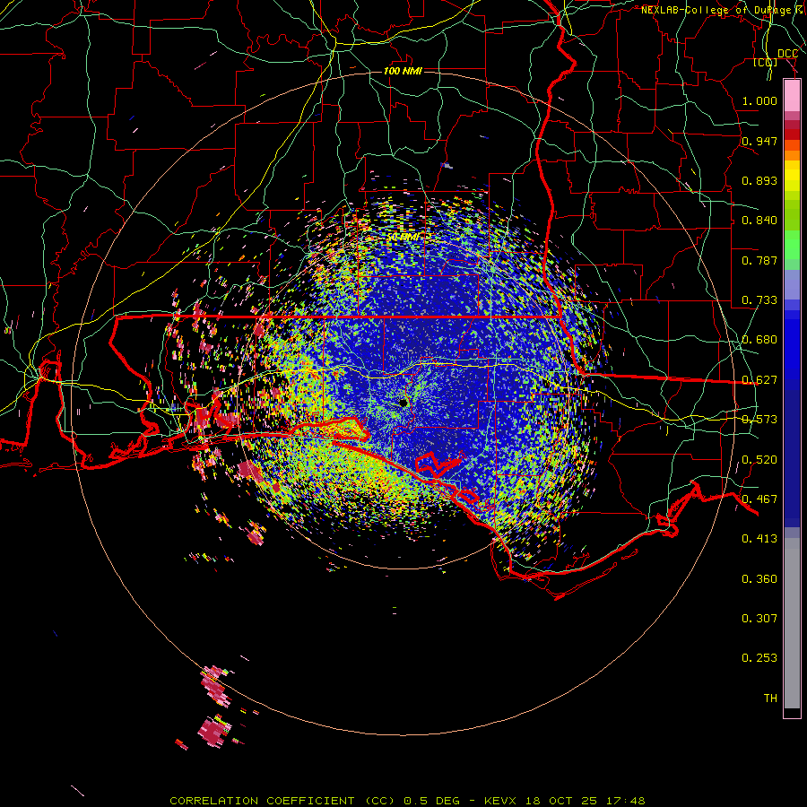807x807 pixels.
Task: Click the 0.573 legend value
Action: pos(759,420)
